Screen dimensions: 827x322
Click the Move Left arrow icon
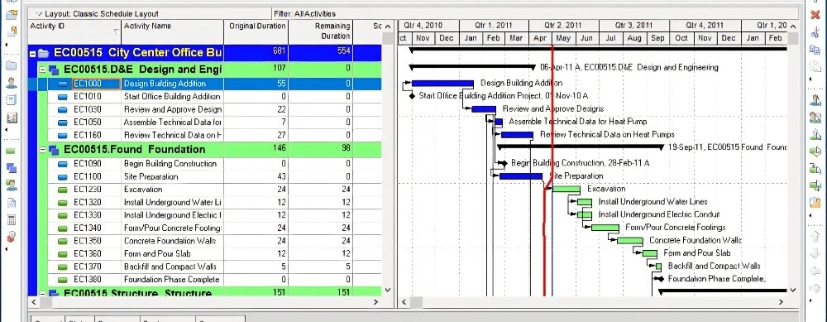tap(815, 272)
